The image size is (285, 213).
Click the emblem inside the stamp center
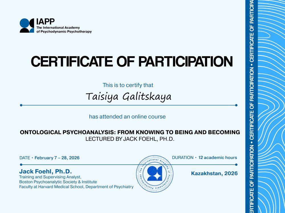155,174
